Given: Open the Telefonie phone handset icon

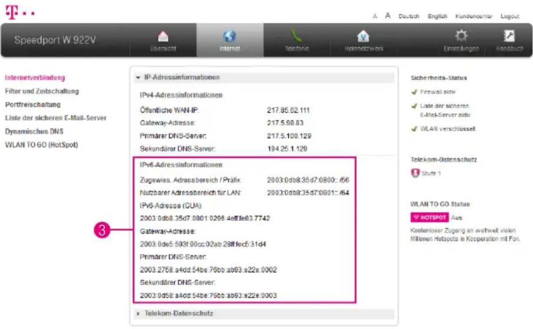Looking at the screenshot, I should tap(296, 36).
